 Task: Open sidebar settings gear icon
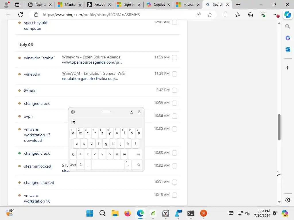(288, 200)
